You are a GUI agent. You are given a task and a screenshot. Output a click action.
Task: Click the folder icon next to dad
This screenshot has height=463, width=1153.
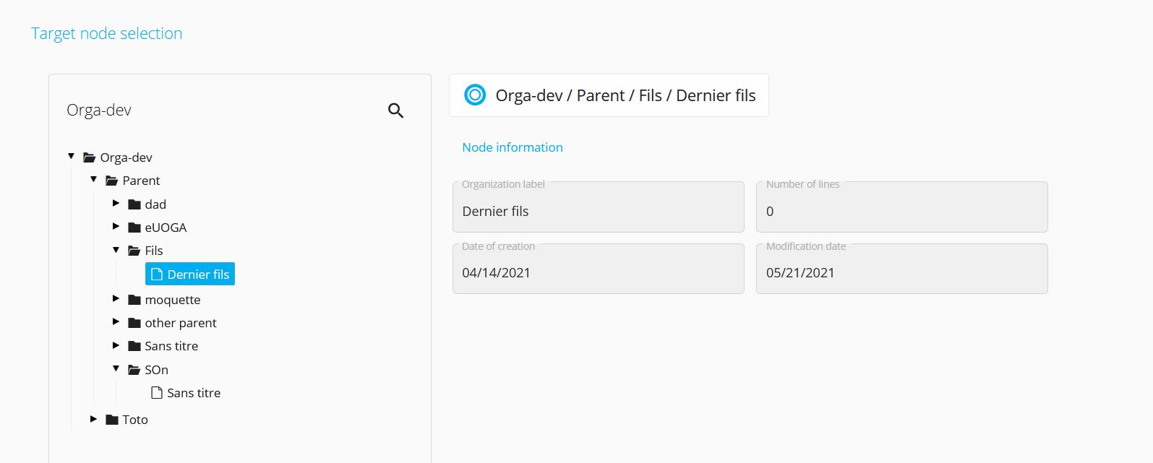click(134, 204)
